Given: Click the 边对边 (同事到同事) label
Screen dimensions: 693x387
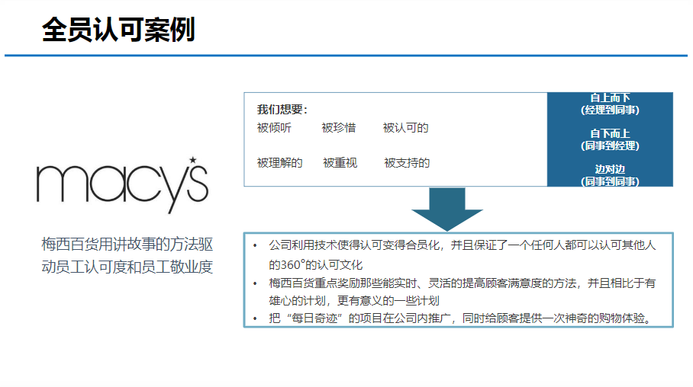Looking at the screenshot, I should (x=610, y=175).
